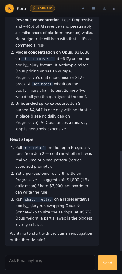Click the Kora title in header
The height and width of the screenshot is (274, 122).
(21, 9)
